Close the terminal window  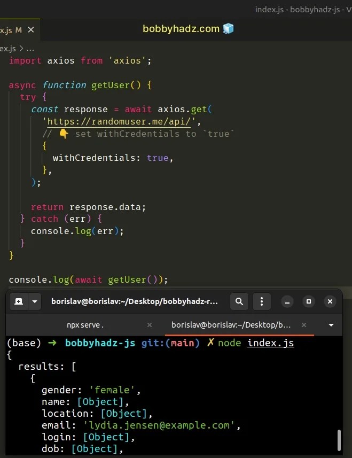tap(330, 302)
